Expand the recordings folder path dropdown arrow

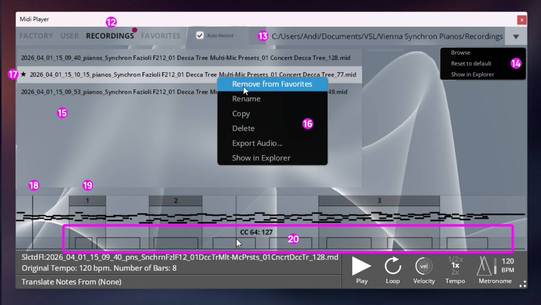click(516, 37)
